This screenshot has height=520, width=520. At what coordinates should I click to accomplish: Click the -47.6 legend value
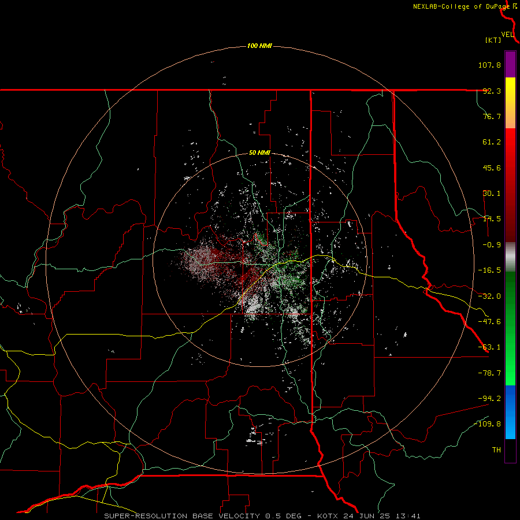(x=489, y=322)
